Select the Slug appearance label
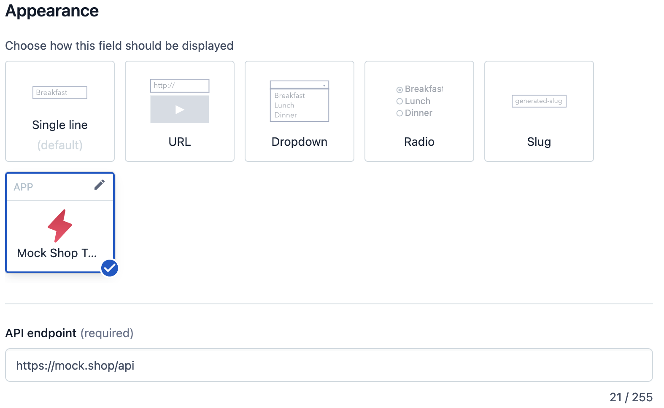The width and height of the screenshot is (664, 408). click(x=539, y=142)
